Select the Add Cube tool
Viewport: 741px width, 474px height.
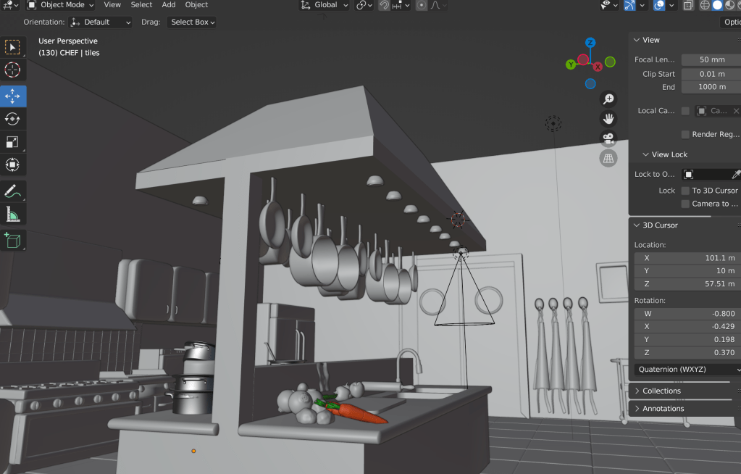[x=12, y=239]
